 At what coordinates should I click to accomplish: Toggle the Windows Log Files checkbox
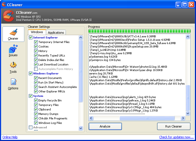point(36,123)
